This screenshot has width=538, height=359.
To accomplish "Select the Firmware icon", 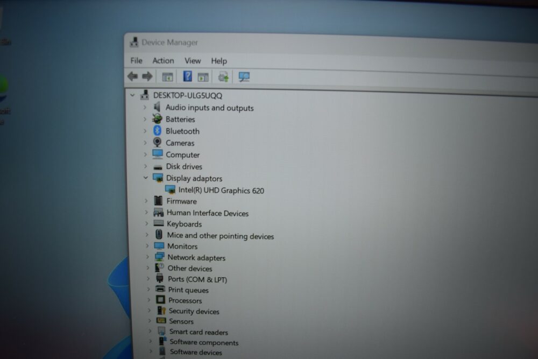I will [x=158, y=200].
